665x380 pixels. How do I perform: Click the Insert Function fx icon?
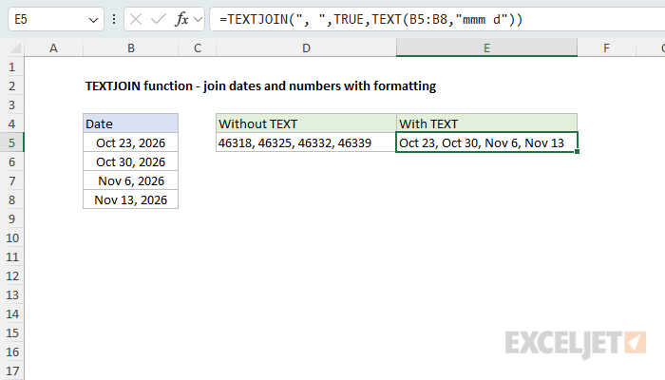coord(181,19)
